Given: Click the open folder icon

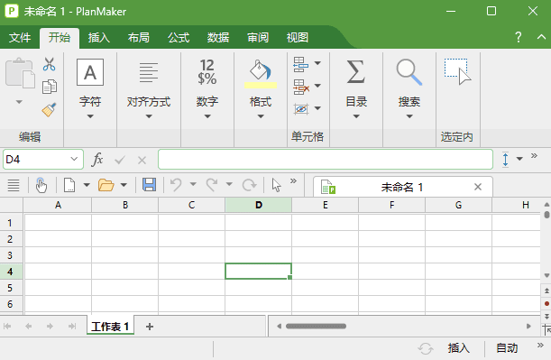Looking at the screenshot, I should tap(106, 185).
